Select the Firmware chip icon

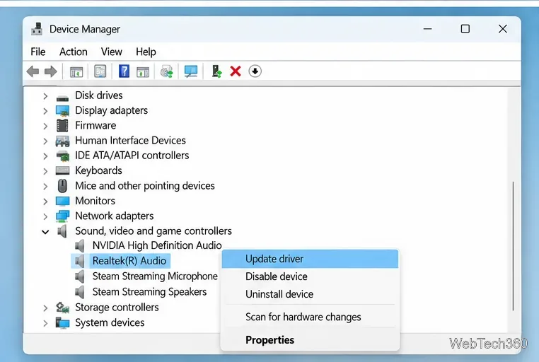click(62, 126)
